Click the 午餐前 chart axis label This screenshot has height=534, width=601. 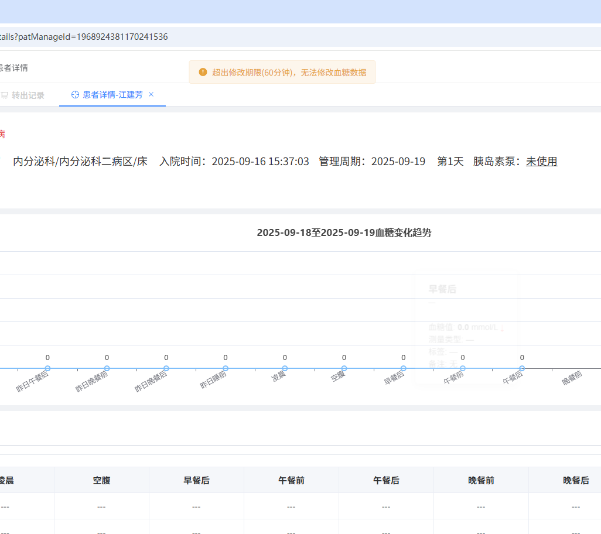point(453,378)
